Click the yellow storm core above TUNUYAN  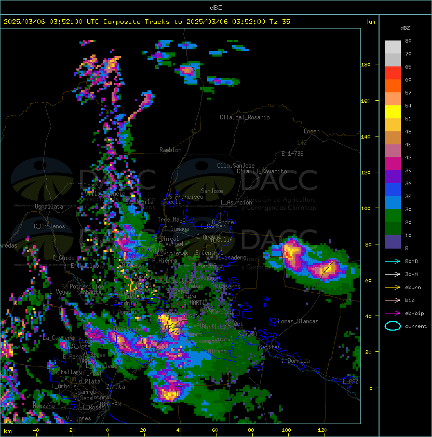pyautogui.click(x=170, y=394)
